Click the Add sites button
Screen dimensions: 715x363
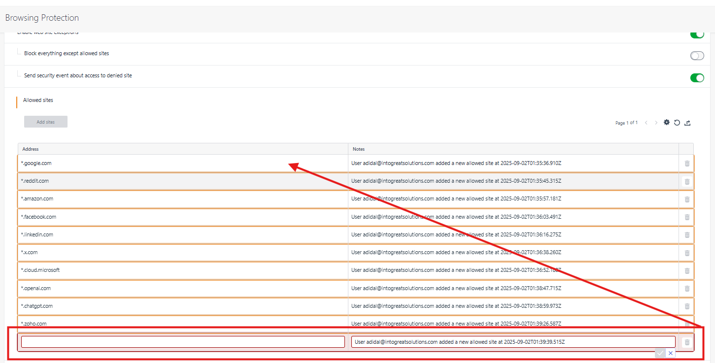pyautogui.click(x=46, y=122)
